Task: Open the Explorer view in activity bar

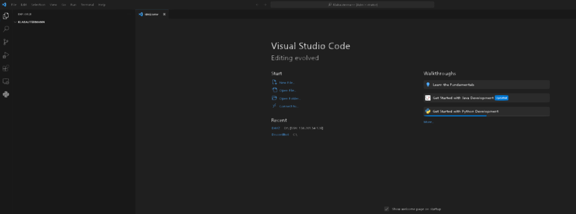Action: [6, 16]
